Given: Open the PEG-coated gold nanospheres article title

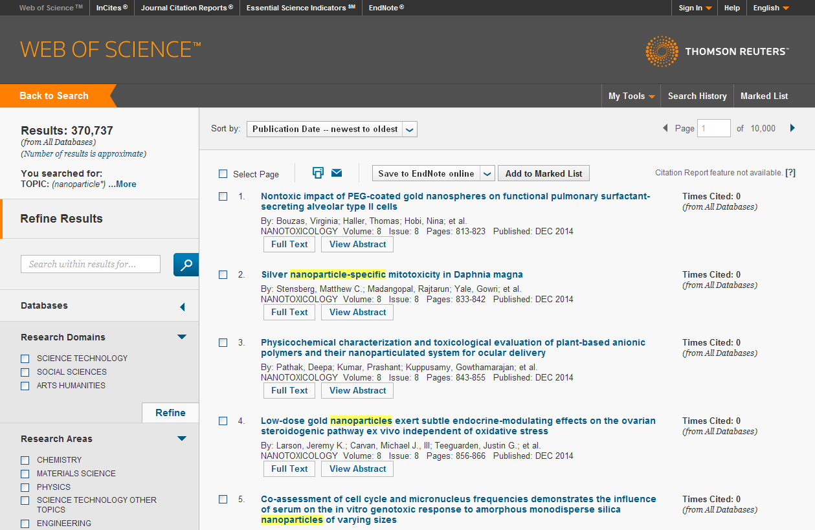Looking at the screenshot, I should click(455, 201).
